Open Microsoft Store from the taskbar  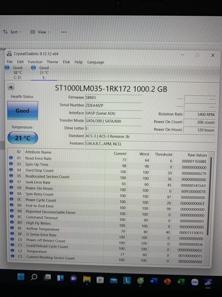pos(100,280)
